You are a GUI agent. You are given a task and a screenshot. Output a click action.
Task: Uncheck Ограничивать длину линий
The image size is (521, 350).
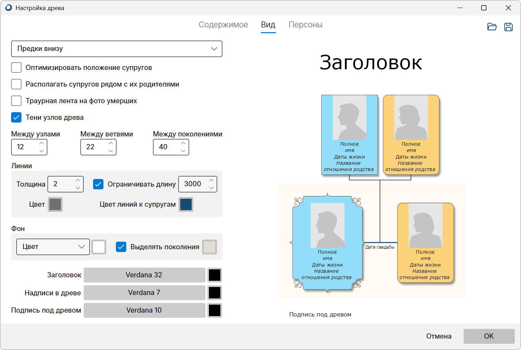coord(98,184)
